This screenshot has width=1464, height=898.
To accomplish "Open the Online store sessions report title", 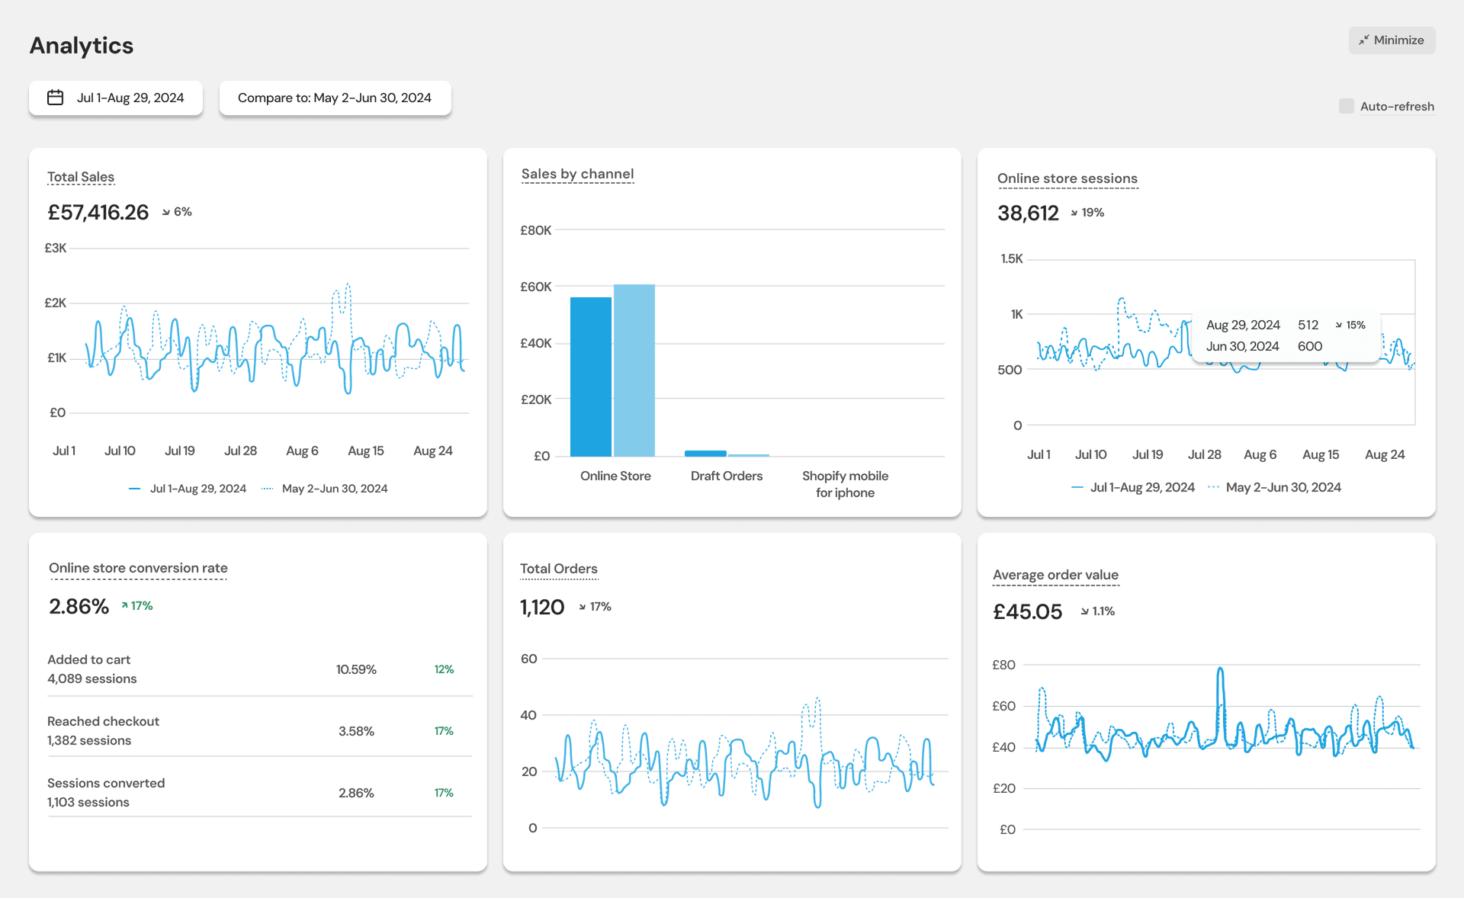I will point(1067,178).
